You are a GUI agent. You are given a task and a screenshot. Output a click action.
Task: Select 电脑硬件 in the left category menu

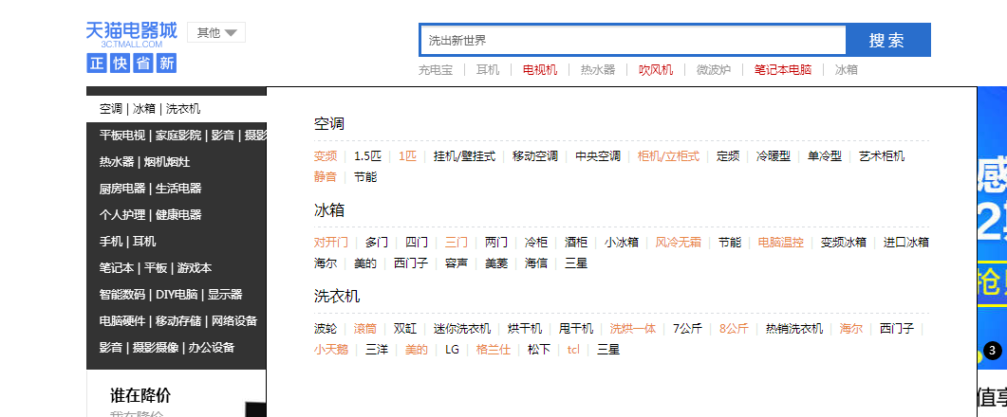tap(122, 320)
